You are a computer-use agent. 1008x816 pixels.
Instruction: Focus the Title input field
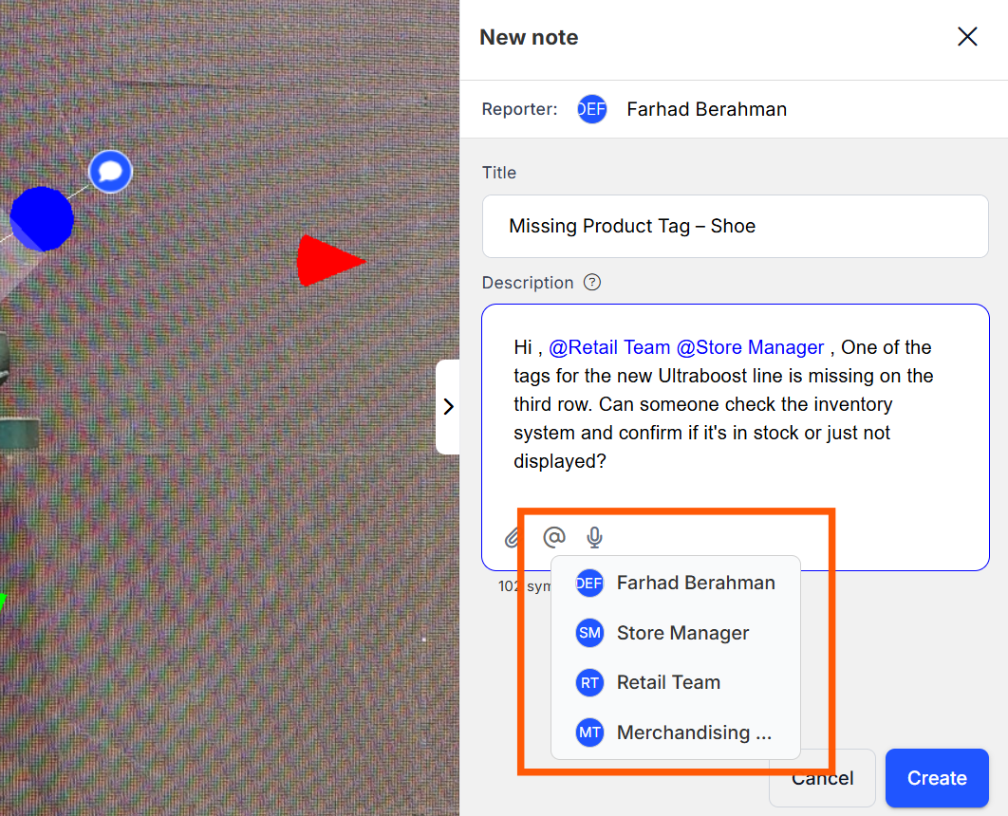coord(735,226)
